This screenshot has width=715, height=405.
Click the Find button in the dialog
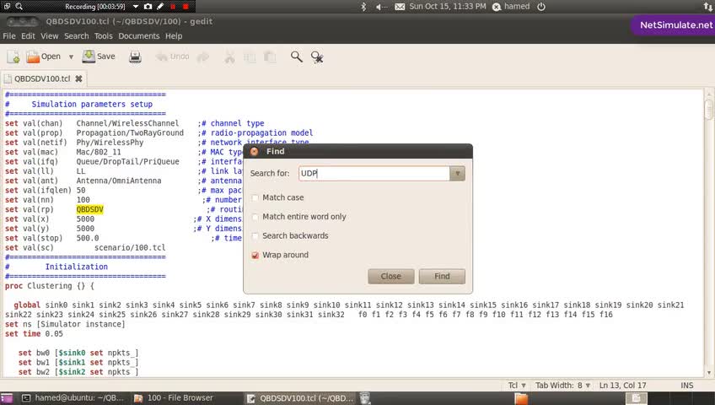[x=442, y=277]
